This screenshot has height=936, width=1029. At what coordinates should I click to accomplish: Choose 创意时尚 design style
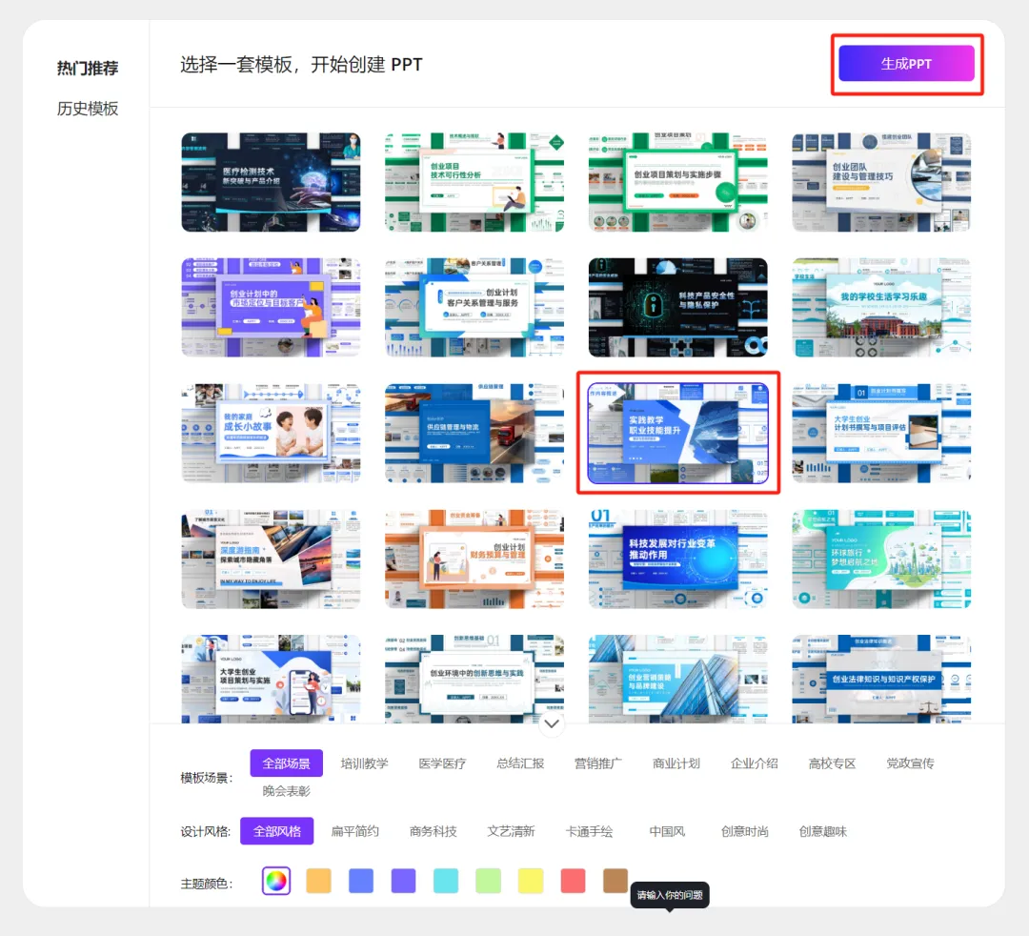coord(745,832)
